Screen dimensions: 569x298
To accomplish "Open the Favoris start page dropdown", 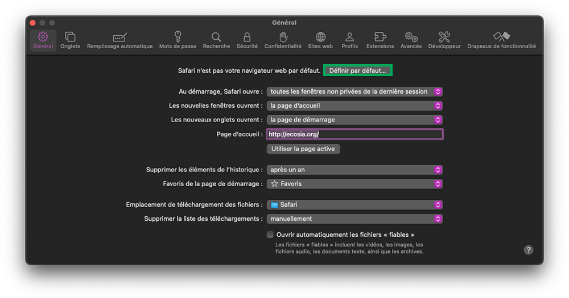I will (354, 184).
